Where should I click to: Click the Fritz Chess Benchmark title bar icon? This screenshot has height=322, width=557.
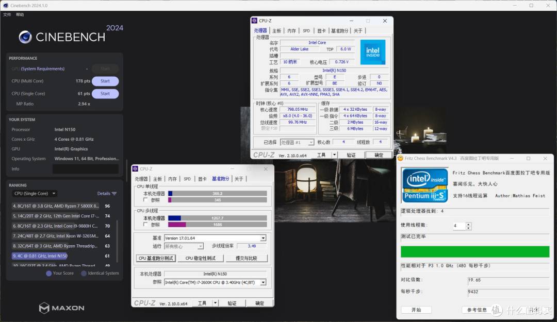click(400, 158)
